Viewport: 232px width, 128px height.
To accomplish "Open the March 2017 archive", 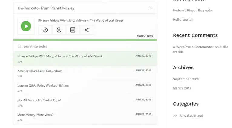I will pyautogui.click(x=182, y=88).
